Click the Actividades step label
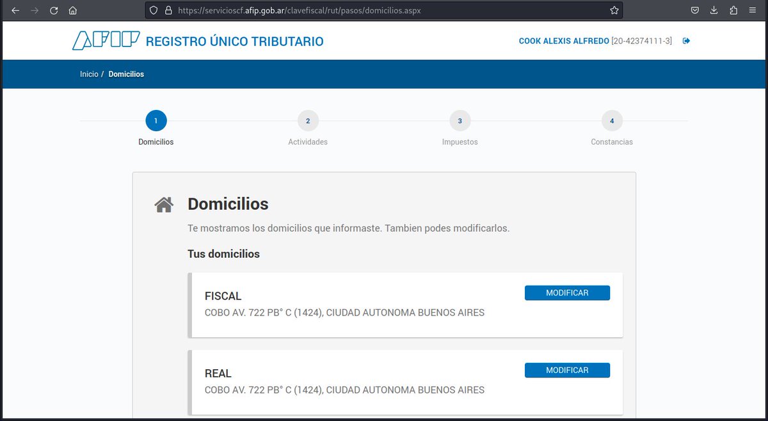 (x=308, y=142)
